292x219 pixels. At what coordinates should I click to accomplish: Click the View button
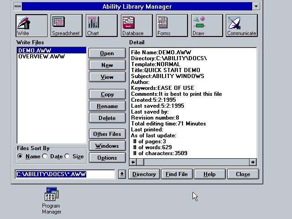107,77
